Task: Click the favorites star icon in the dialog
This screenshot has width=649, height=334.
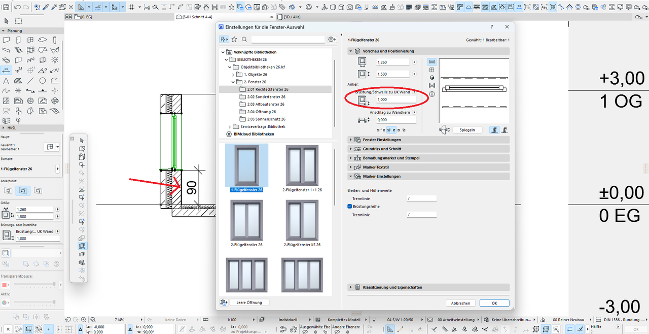Action: pos(234,39)
